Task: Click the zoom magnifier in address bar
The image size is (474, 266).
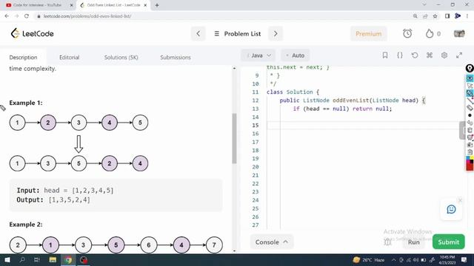Action: tap(415, 16)
